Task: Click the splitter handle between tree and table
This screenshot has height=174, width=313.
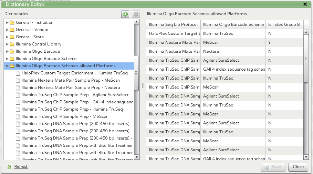Action: [143, 85]
